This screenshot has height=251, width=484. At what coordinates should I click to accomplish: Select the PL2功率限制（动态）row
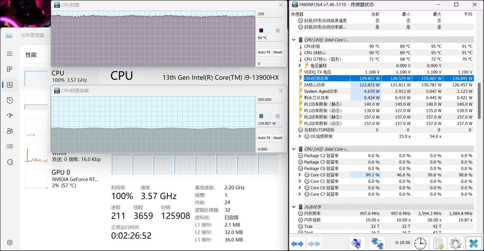(x=382, y=123)
